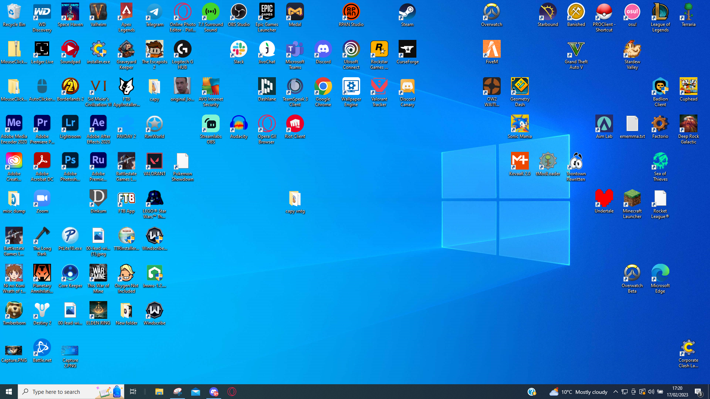
Task: Open the weather widget showing 10°C
Action: pos(578,392)
